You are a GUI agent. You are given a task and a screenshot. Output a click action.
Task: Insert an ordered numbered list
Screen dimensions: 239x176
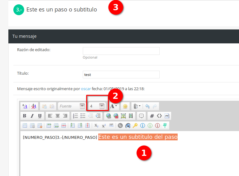(75, 116)
